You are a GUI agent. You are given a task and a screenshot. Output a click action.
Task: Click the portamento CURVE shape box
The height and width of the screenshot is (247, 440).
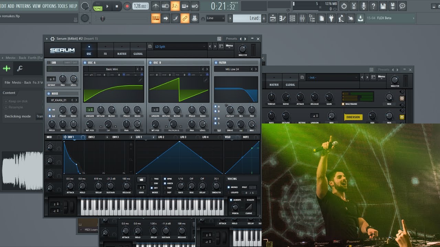(x=249, y=207)
